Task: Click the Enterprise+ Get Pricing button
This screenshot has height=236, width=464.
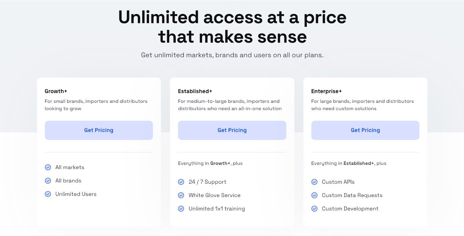Action: (365, 130)
